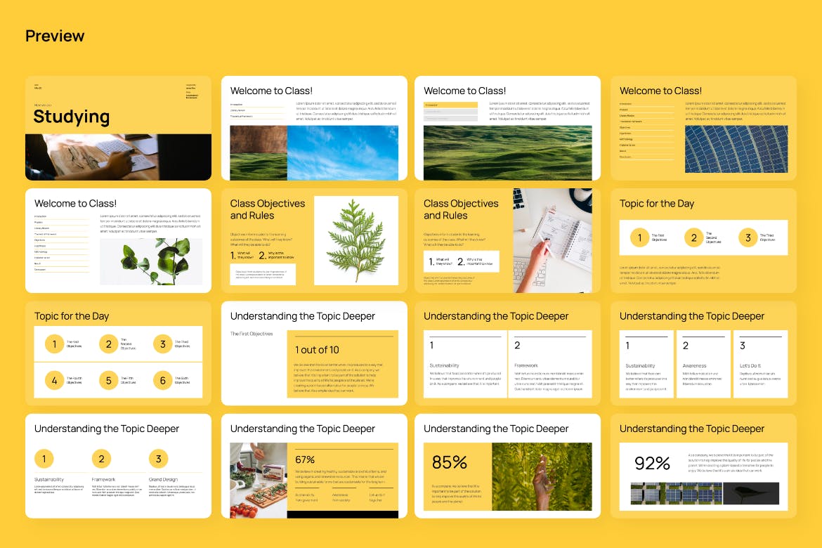
Task: Select the Welcome slide with the blue sky photo
Action: coord(314,128)
